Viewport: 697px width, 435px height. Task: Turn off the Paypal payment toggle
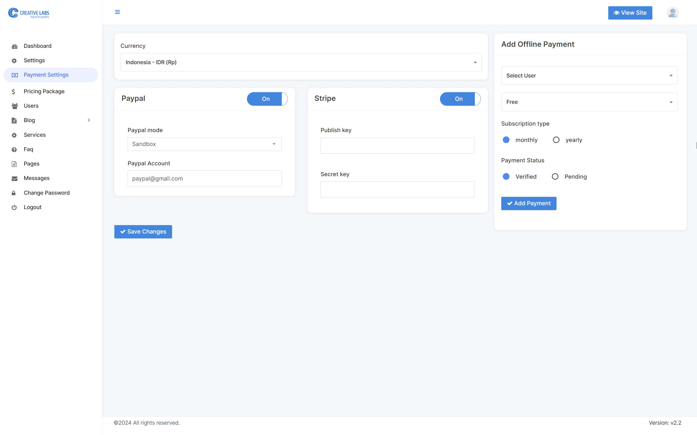coord(267,99)
